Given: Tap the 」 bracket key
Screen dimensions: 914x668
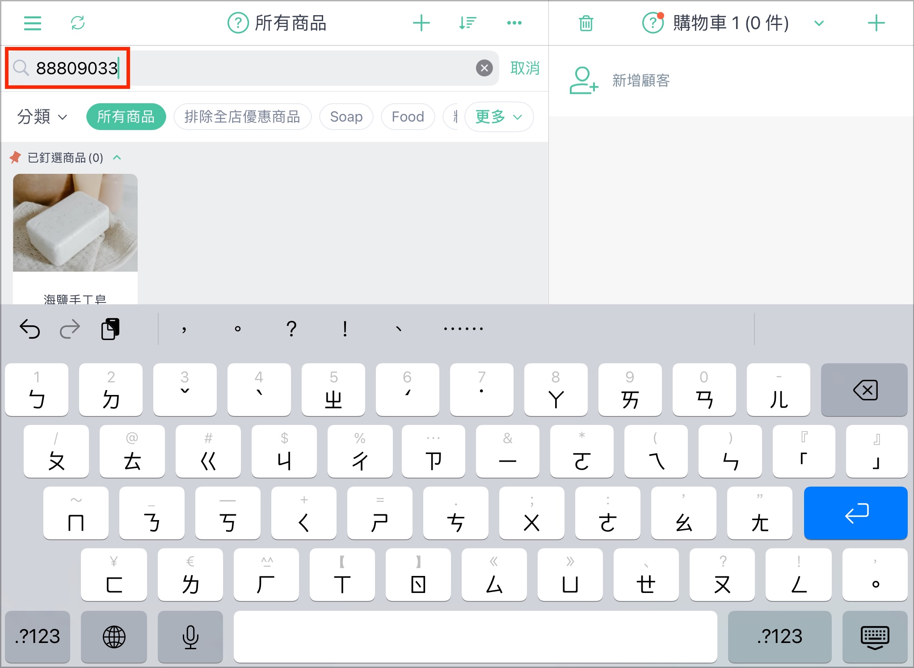Looking at the screenshot, I should point(876,451).
